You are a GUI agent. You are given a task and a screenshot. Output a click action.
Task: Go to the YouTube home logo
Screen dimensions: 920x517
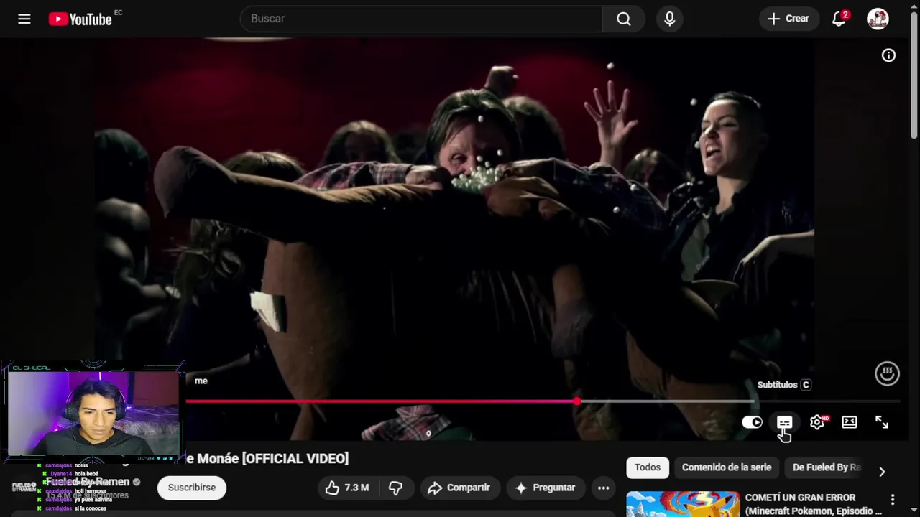[x=80, y=19]
